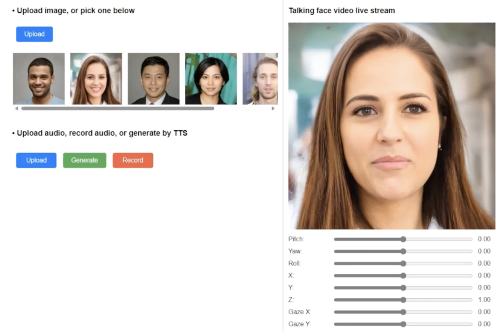Click the X position slider handle
Viewport: 501px width, 331px height.
(403, 276)
